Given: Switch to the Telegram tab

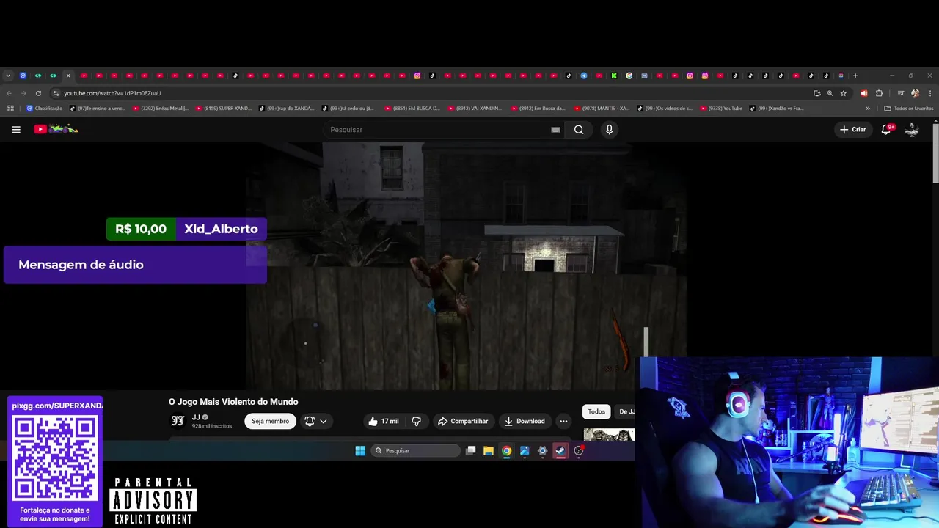Looking at the screenshot, I should tap(584, 76).
